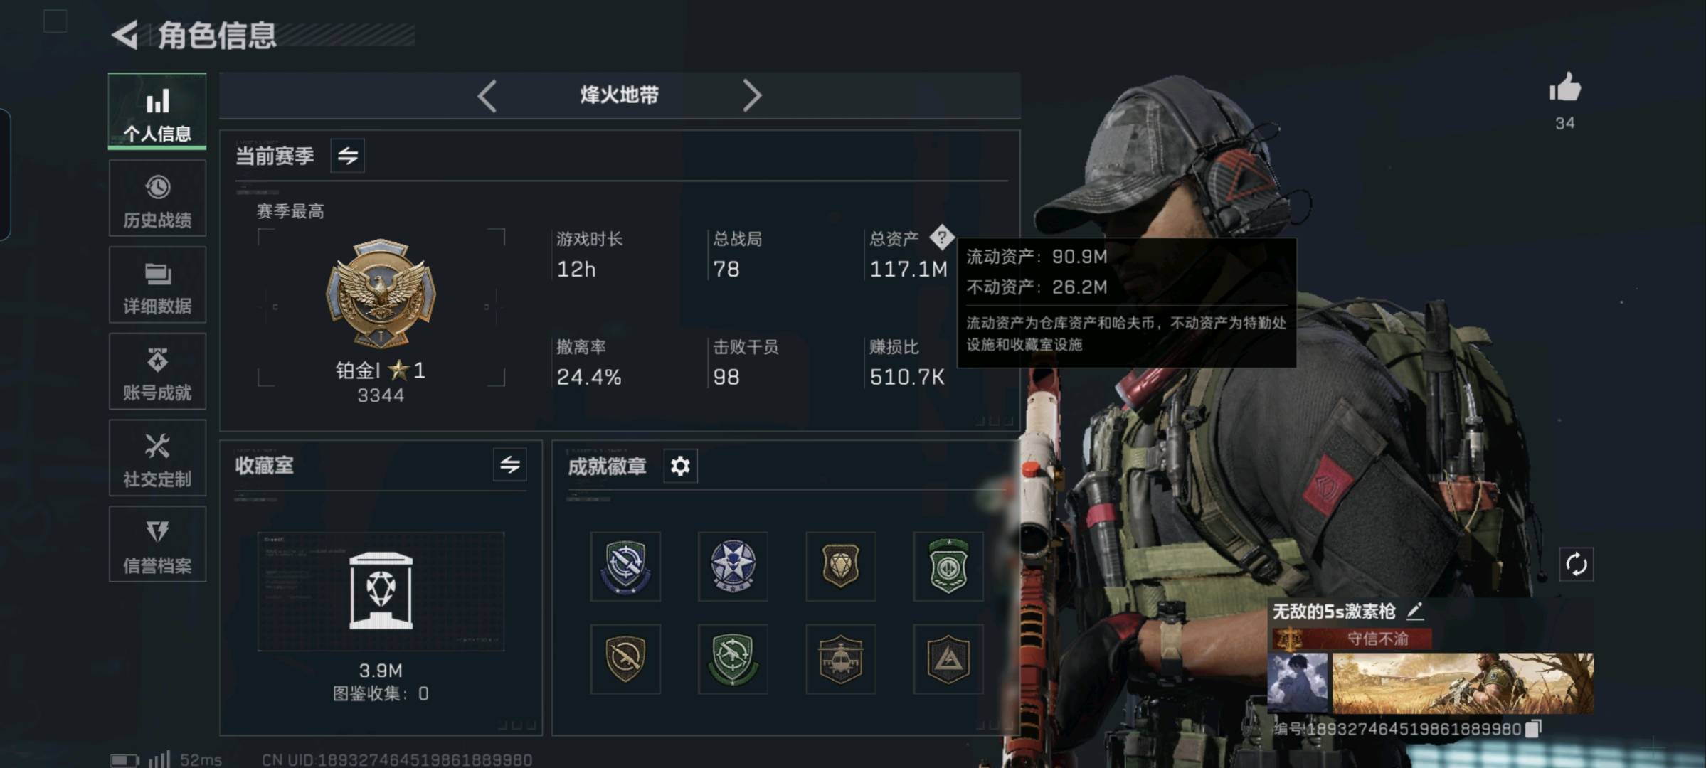Copy the player 编号 with copy icon
This screenshot has width=1706, height=768.
pyautogui.click(x=1534, y=729)
